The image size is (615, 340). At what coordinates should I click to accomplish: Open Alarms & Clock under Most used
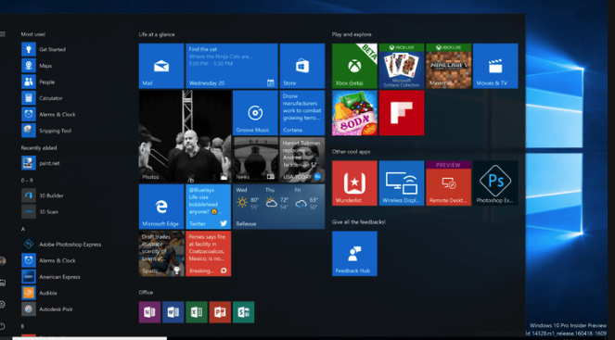pos(48,114)
